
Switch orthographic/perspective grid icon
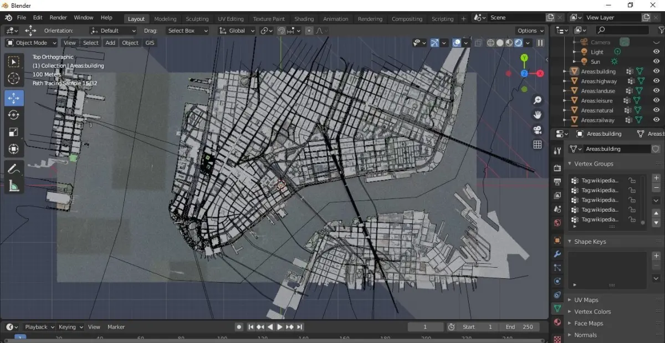537,144
